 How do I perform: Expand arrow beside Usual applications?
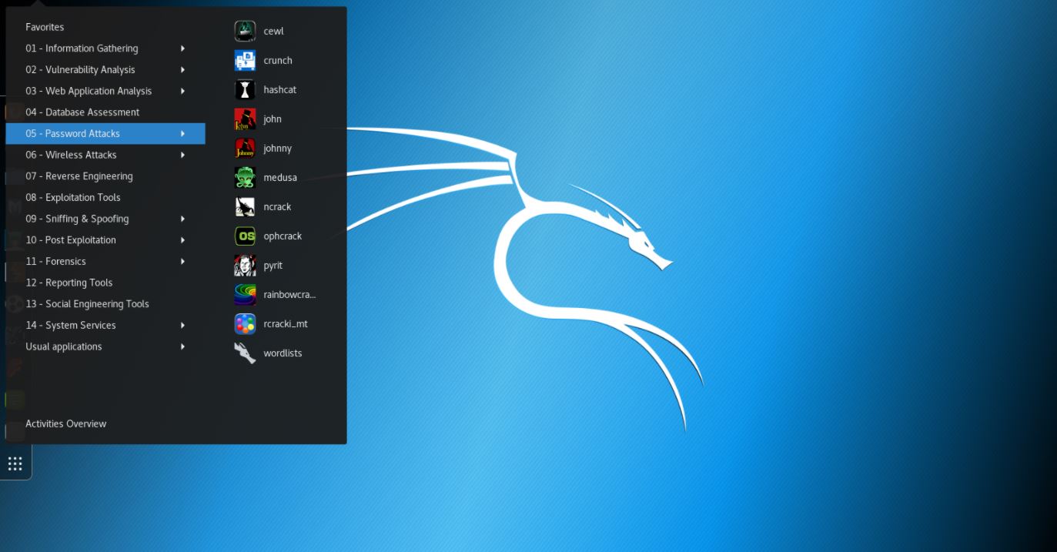pyautogui.click(x=183, y=346)
